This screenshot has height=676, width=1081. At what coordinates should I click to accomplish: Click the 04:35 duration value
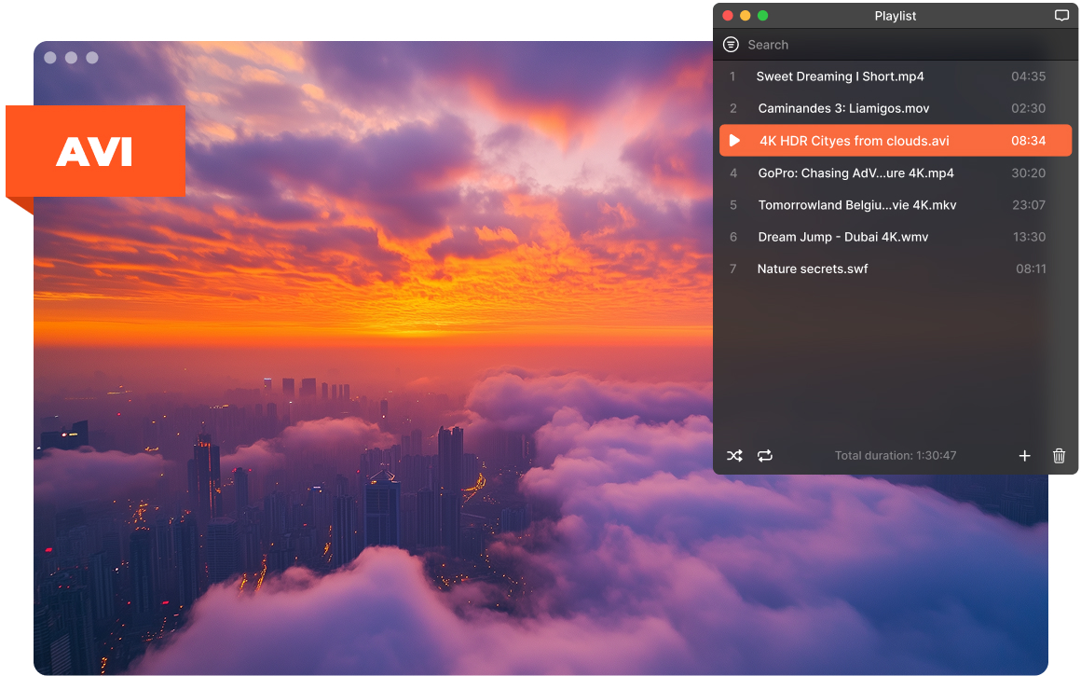click(1029, 76)
